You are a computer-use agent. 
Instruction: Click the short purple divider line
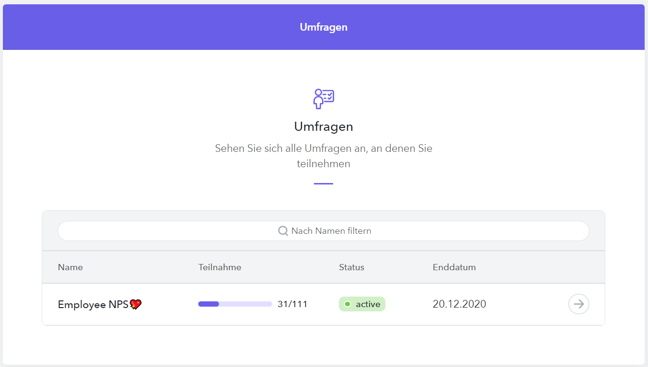pos(324,183)
